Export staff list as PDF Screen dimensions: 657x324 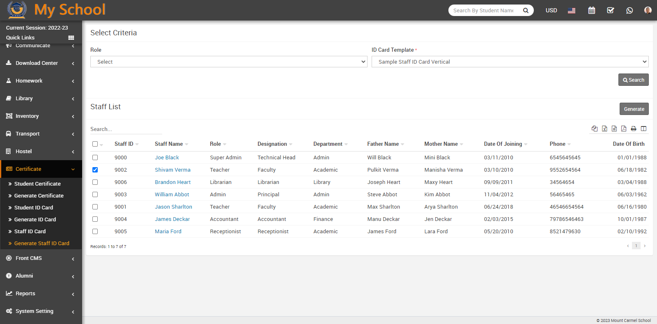pyautogui.click(x=624, y=129)
